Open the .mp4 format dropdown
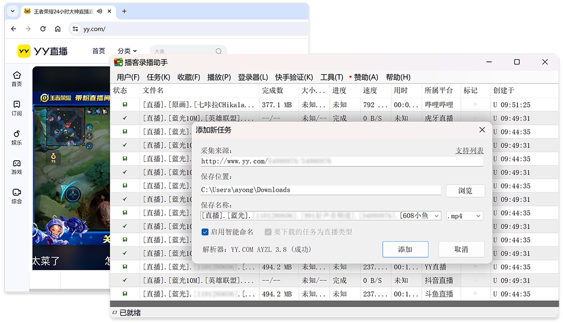563x323 pixels. click(479, 216)
